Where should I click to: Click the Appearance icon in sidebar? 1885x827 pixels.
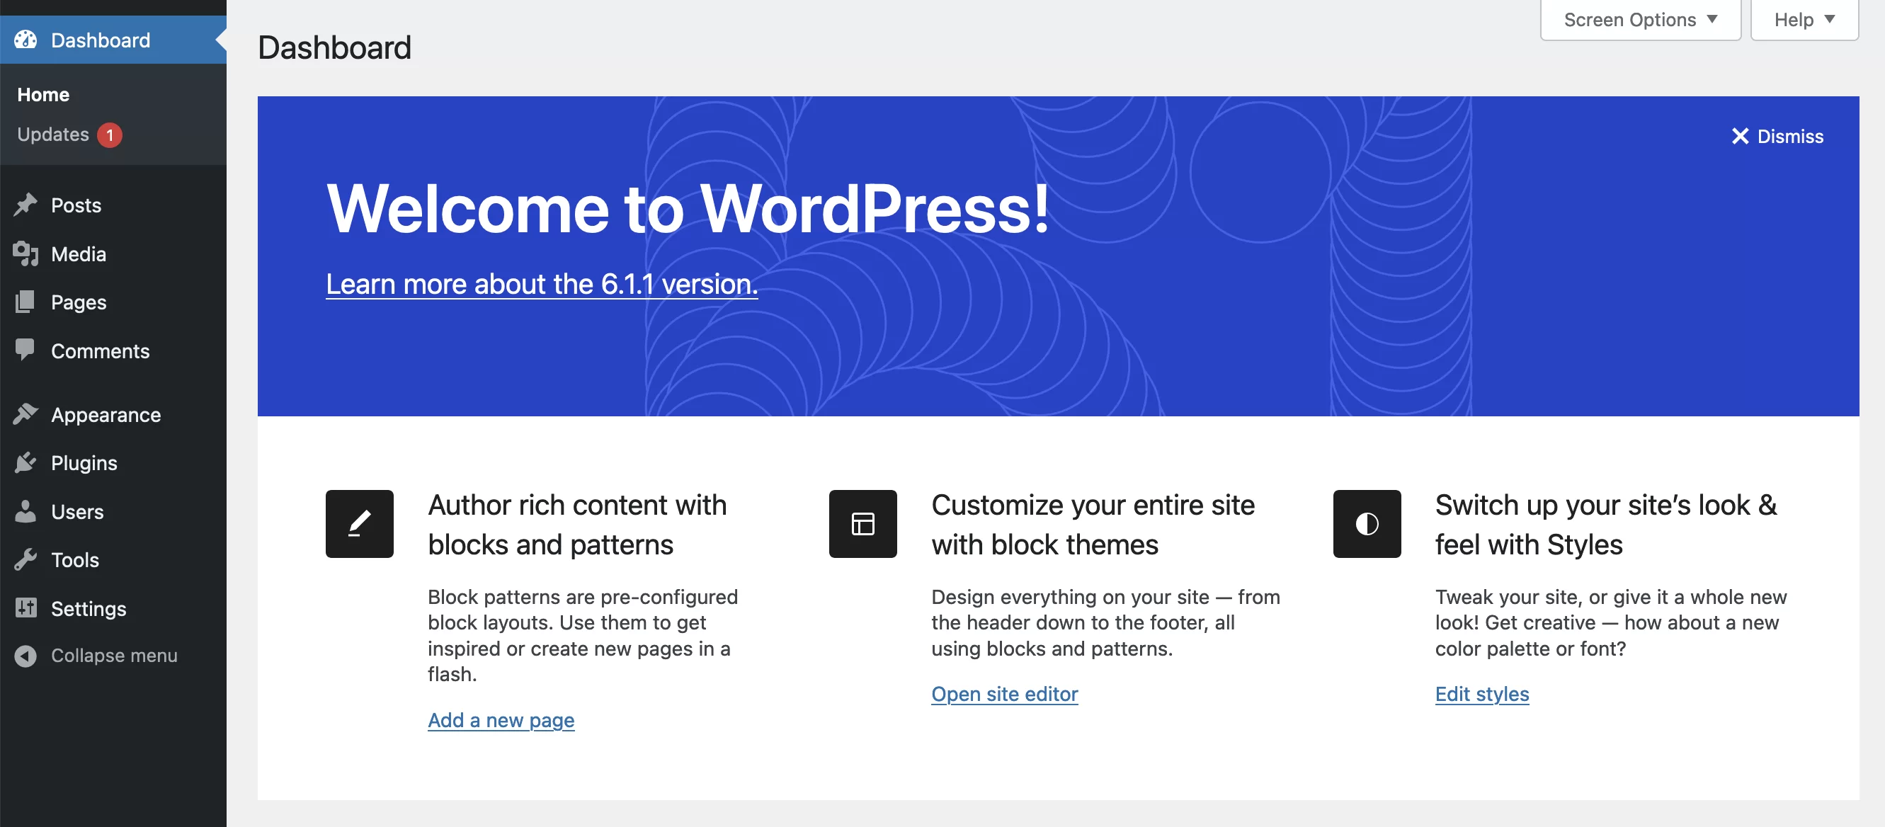tap(26, 413)
